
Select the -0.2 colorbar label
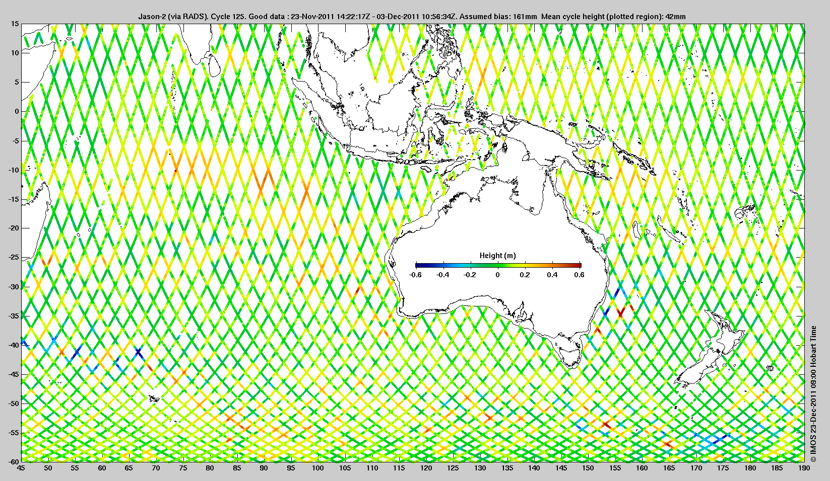pos(470,275)
